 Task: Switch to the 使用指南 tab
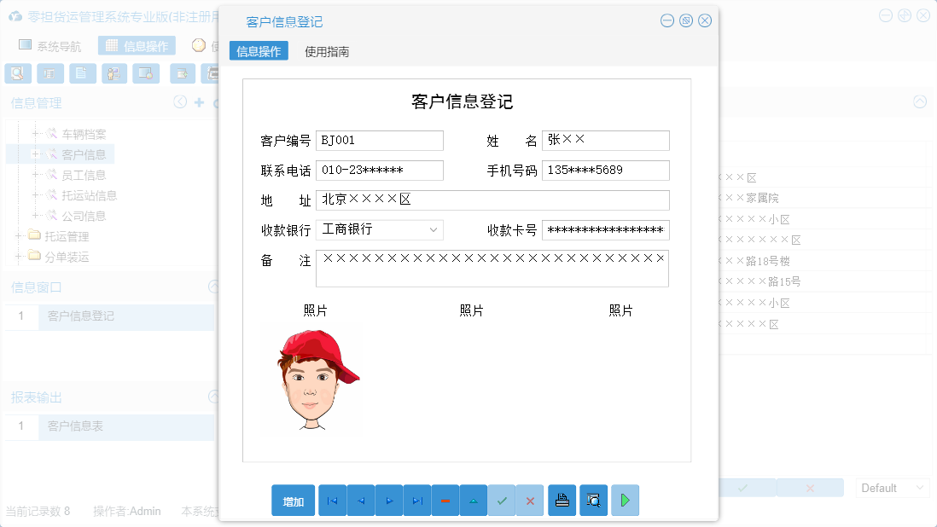pos(327,51)
